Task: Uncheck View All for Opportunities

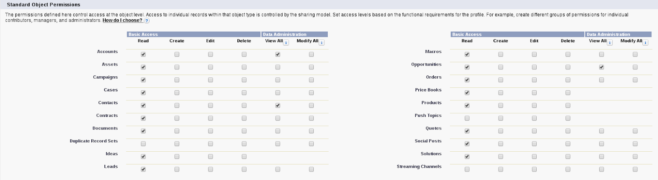Action: pyautogui.click(x=602, y=67)
